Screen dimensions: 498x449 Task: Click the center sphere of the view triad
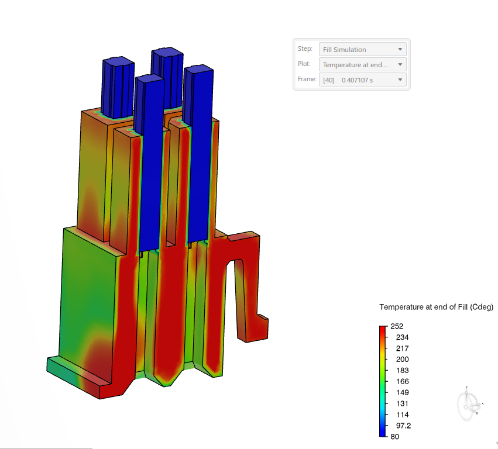[x=467, y=406]
